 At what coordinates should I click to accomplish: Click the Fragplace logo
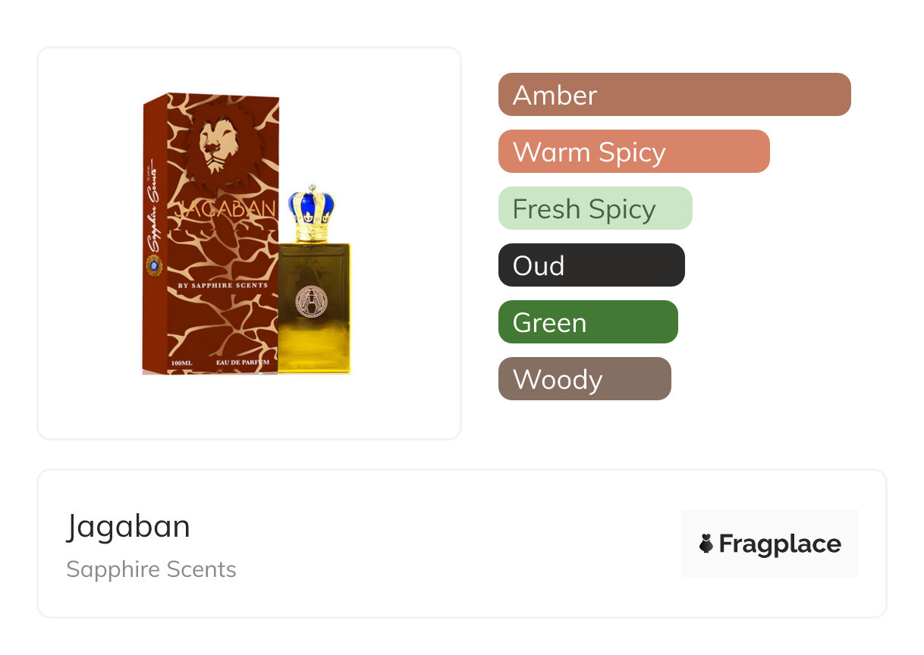pyautogui.click(x=770, y=544)
